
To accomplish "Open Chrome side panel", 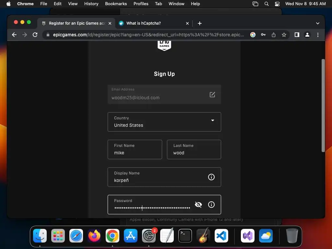I will pos(297,35).
